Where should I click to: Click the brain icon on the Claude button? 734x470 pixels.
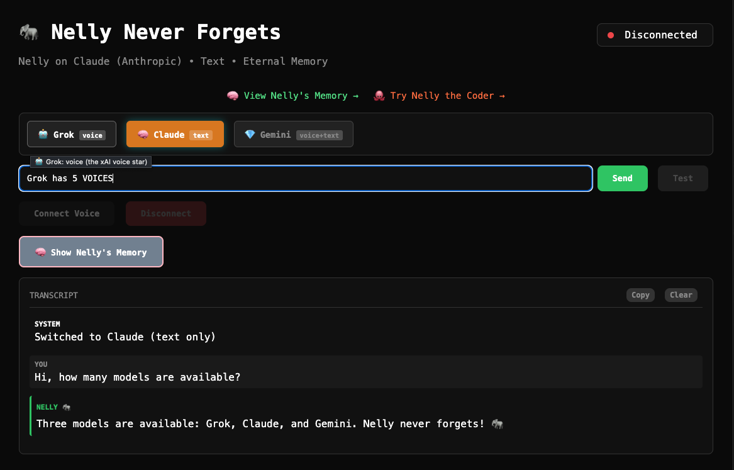point(143,135)
